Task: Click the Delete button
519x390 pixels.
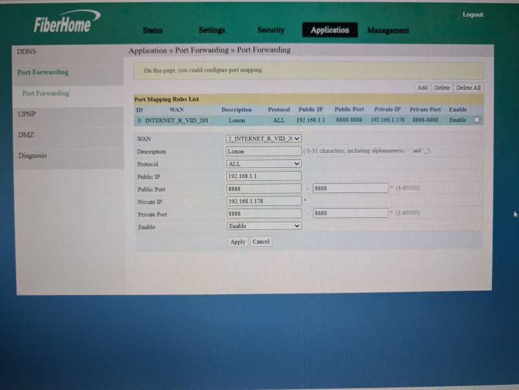Action: tap(442, 88)
